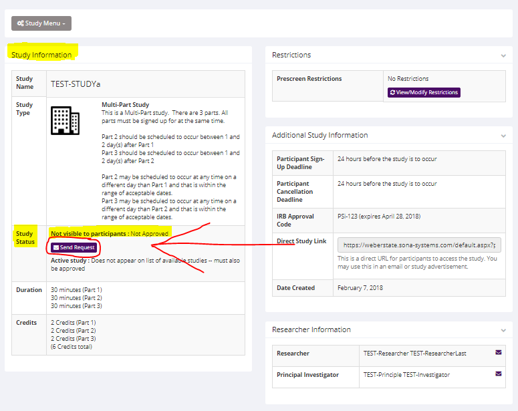The image size is (518, 411).
Task: Open the Study Menu dropdown
Action: coord(41,23)
